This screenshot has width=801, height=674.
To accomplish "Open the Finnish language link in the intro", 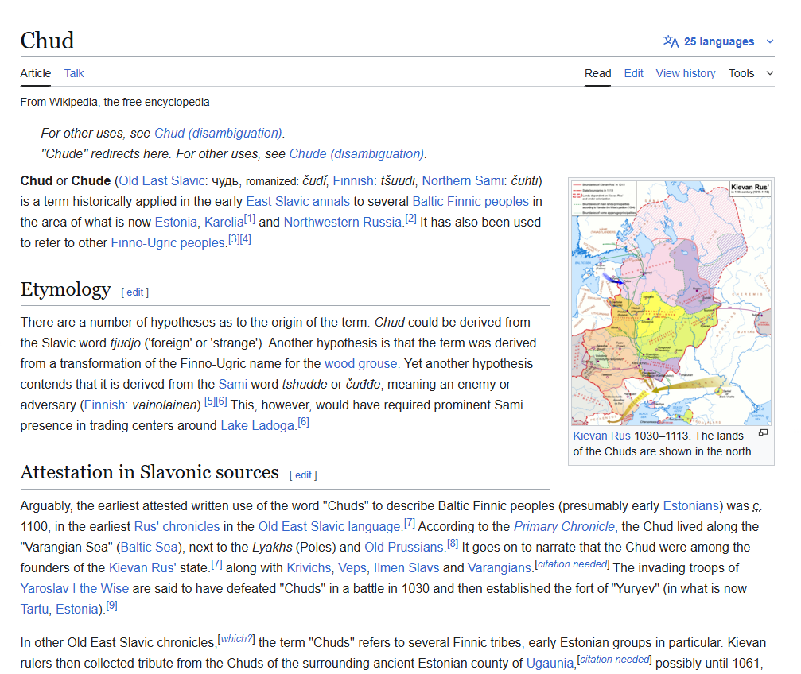I will tap(353, 180).
